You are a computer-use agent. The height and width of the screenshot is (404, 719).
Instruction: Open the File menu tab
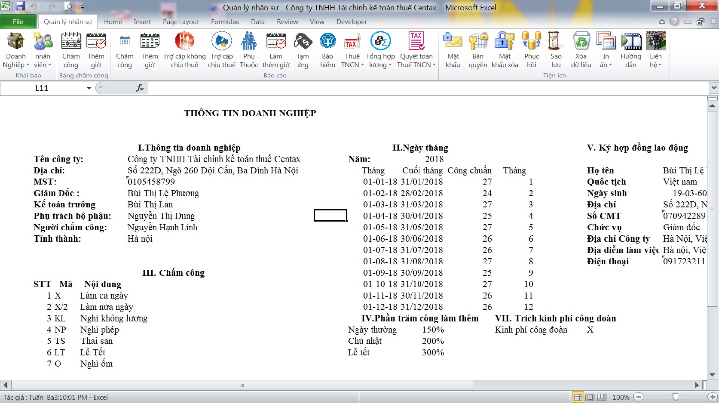click(x=18, y=22)
